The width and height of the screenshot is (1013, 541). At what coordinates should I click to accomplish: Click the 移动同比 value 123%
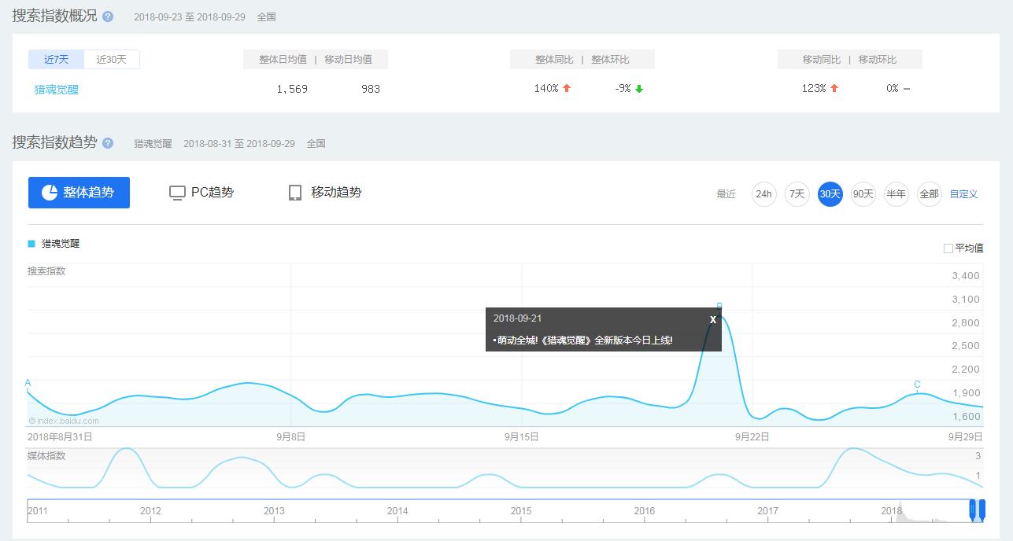pyautogui.click(x=814, y=89)
